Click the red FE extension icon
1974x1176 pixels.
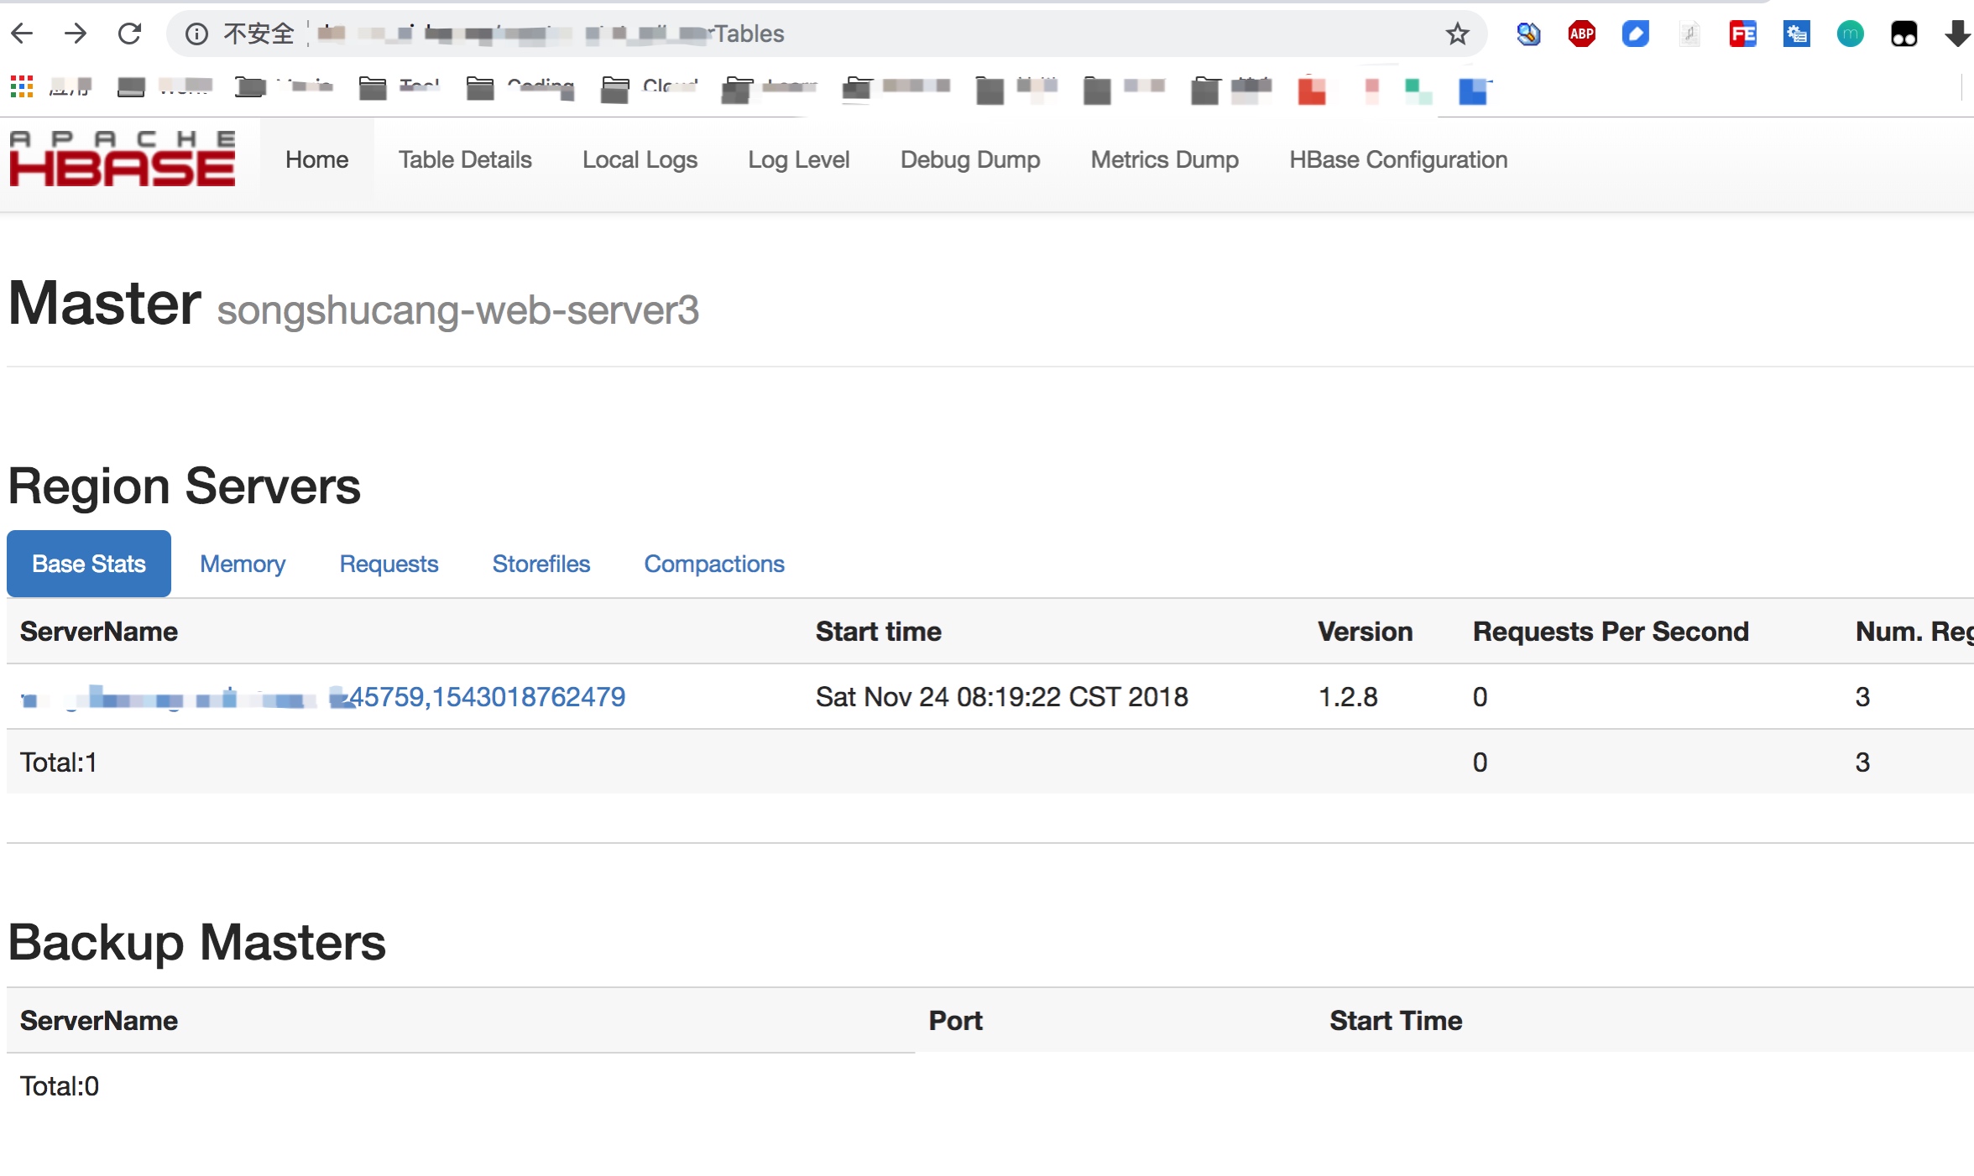(x=1742, y=34)
